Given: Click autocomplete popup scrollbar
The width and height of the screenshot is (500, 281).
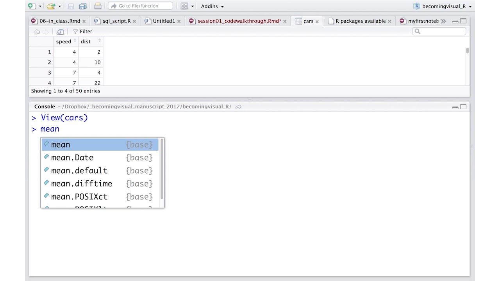Looking at the screenshot, I should [161, 170].
